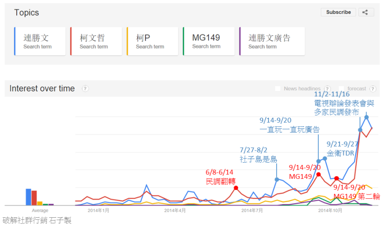
Task: Open the MG149 search term card
Action: tap(209, 41)
